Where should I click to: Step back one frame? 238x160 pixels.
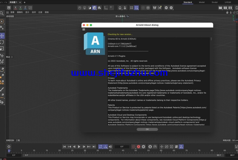tap(74, 147)
